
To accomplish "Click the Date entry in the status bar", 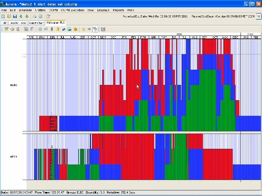I will pyautogui.click(x=17, y=192).
